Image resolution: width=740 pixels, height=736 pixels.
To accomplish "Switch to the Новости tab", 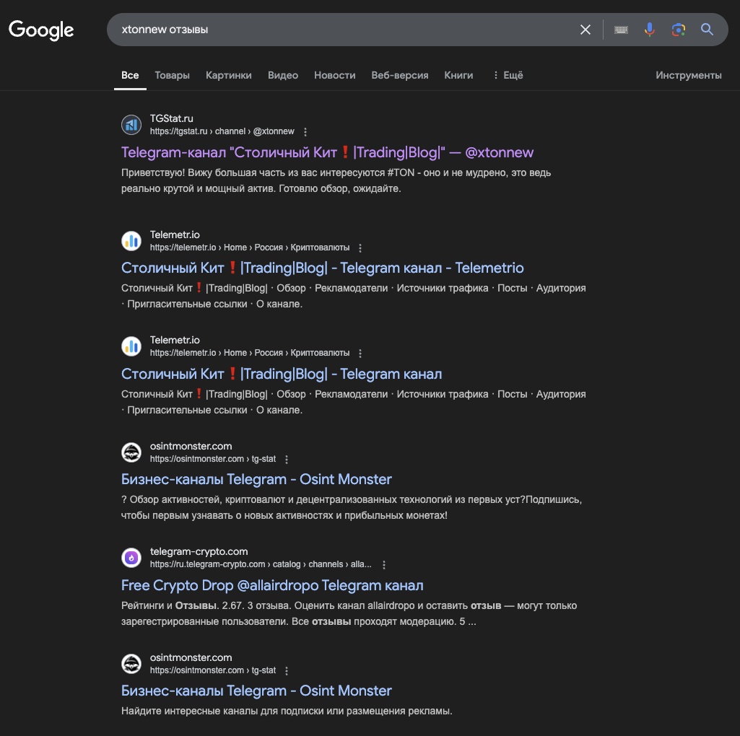I will (334, 75).
